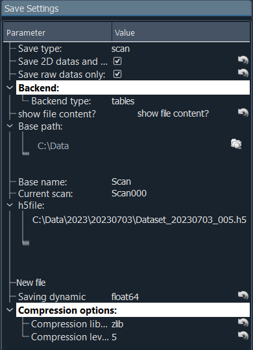Select the Compression options: group row

133,310
